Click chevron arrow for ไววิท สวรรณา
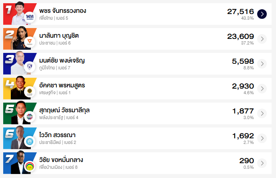276x178 pixels. pos(262,138)
